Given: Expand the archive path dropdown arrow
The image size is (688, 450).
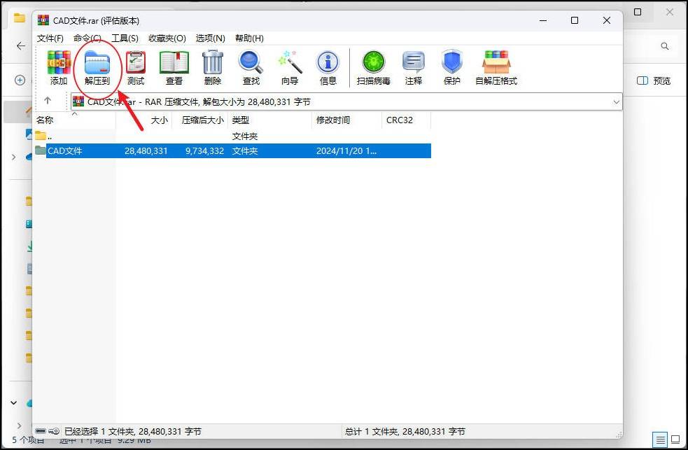Looking at the screenshot, I should pos(616,101).
